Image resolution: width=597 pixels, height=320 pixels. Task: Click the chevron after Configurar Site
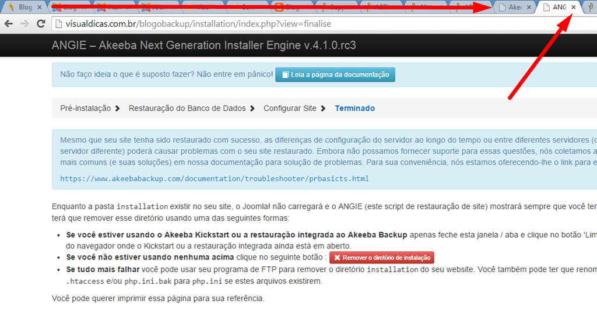point(323,108)
